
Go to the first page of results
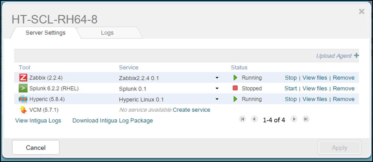242,119
